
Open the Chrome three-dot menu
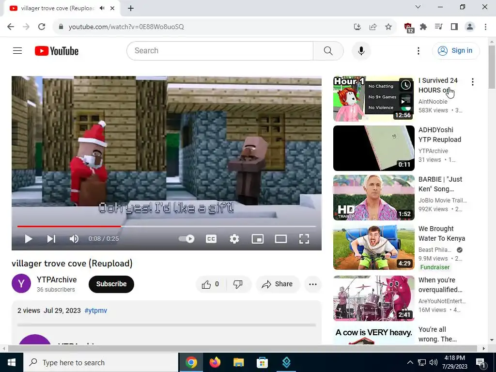485,27
